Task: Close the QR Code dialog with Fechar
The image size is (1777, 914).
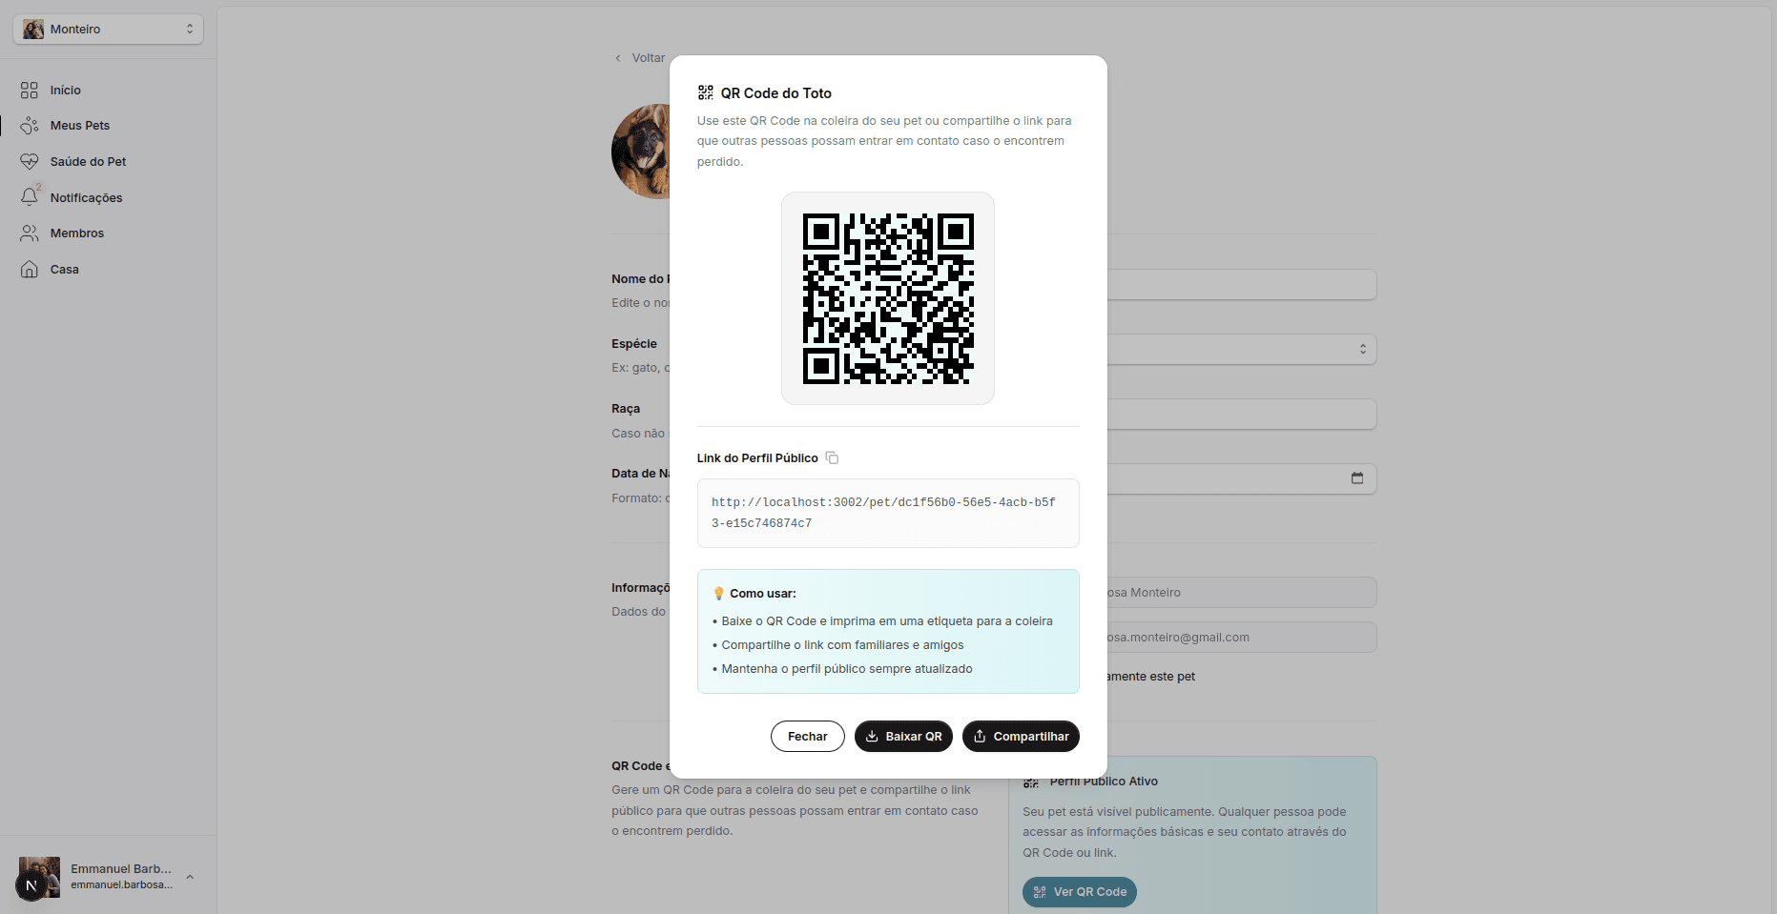Action: [807, 737]
